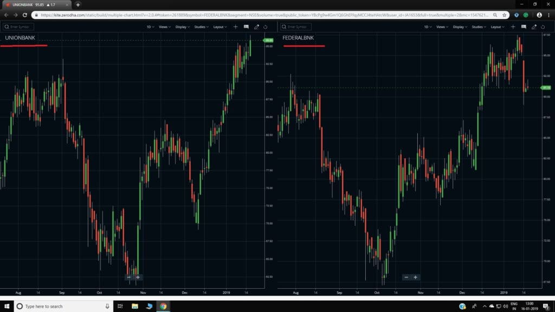Image resolution: width=555 pixels, height=312 pixels.
Task: Expand the Views dropdown on FEDERALBNK chart
Action: tap(441, 25)
